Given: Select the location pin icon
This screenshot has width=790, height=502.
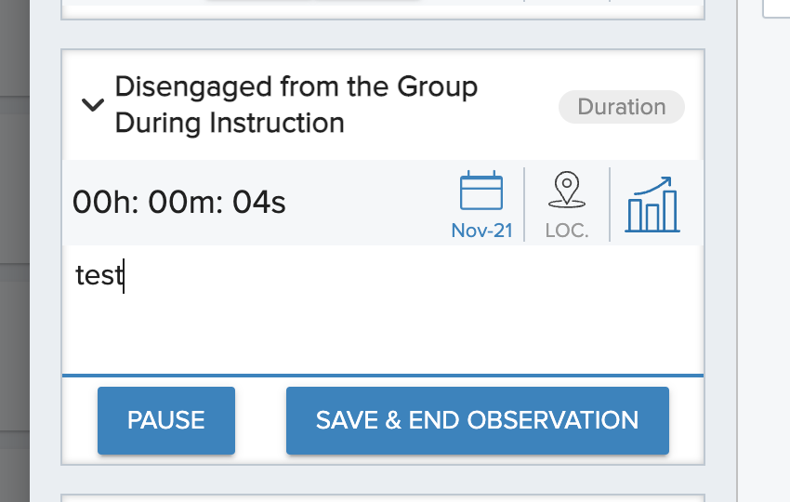Looking at the screenshot, I should point(567,190).
